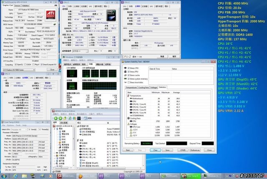Open the processor selection dropdown in CPU-Z
This screenshot has width=267, height=179.
[x=80, y=51]
